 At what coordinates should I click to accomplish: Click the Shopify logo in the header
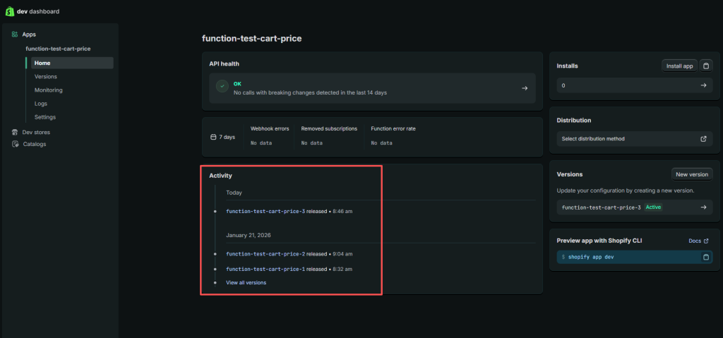coord(8,11)
